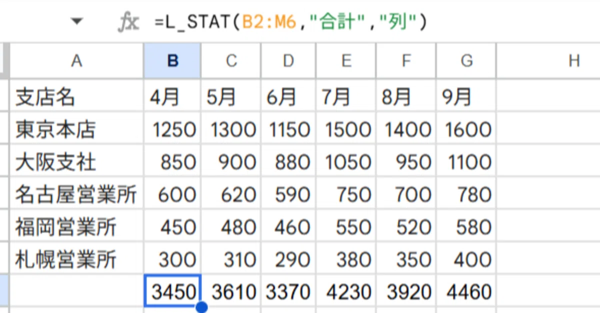Select column E header
600x313 pixels.
345,61
